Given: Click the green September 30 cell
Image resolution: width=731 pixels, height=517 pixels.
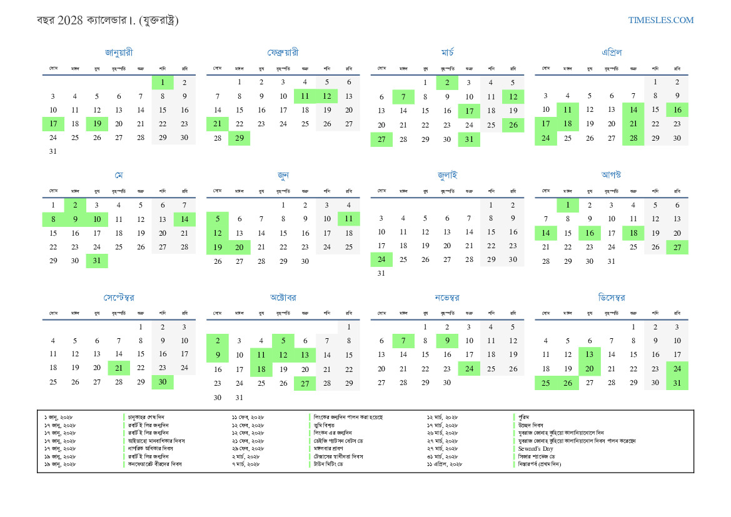Looking at the screenshot, I should (x=163, y=382).
